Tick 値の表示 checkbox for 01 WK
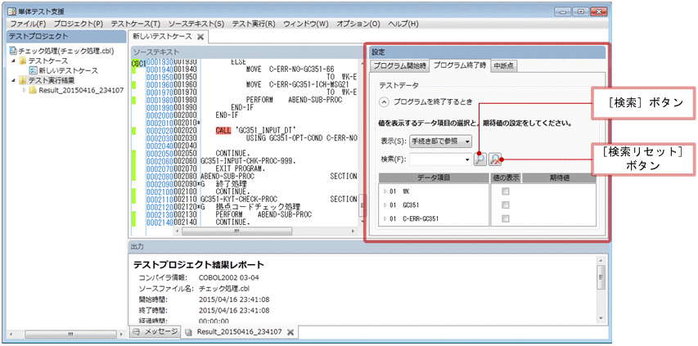This screenshot has height=346, width=698. 505,191
